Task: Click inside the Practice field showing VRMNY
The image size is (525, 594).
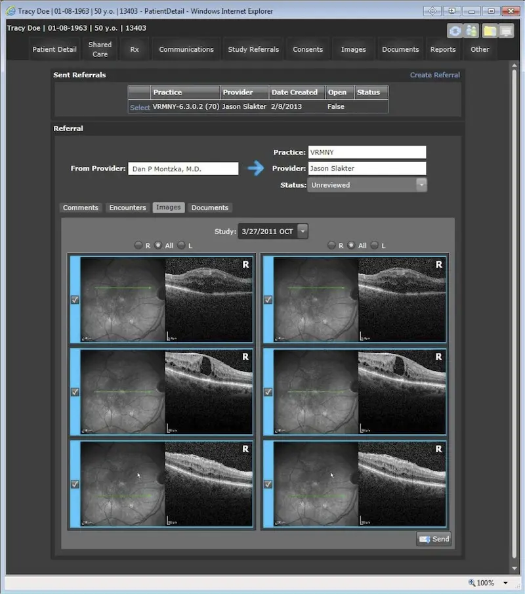Action: [367, 152]
